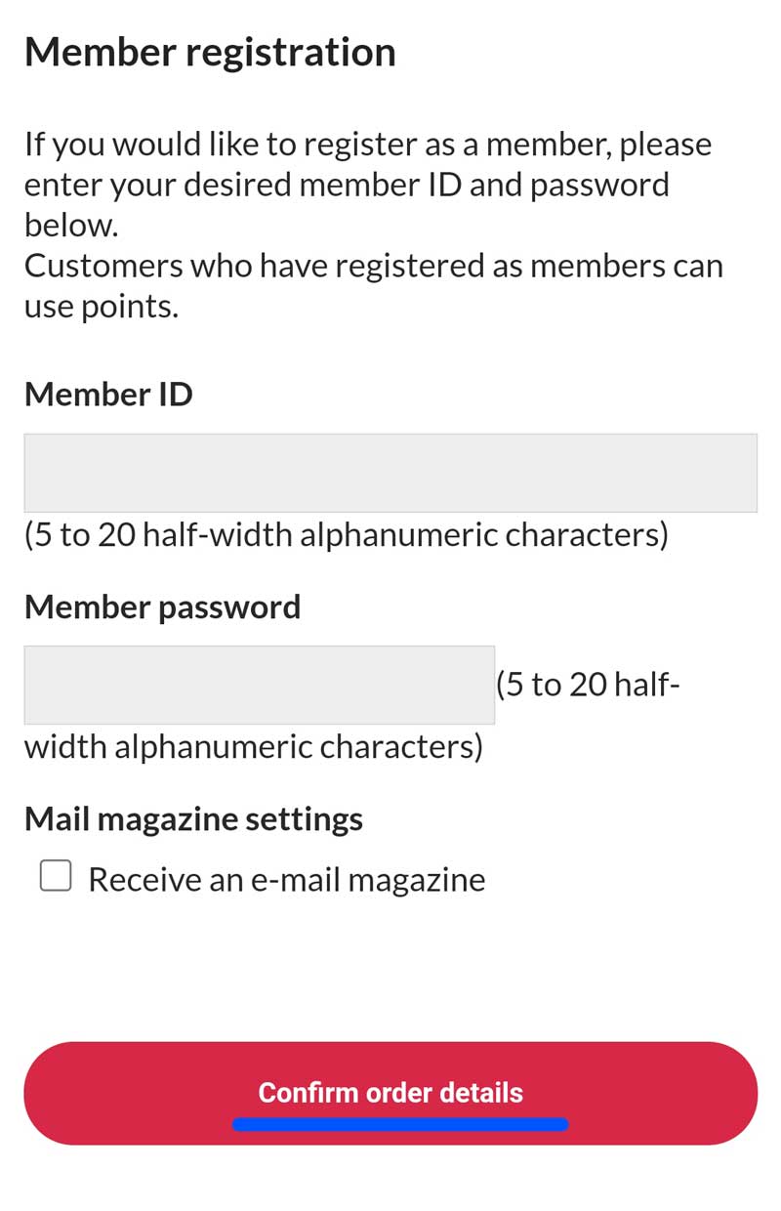The width and height of the screenshot is (781, 1211).
Task: Click into the Member password field
Action: (260, 685)
